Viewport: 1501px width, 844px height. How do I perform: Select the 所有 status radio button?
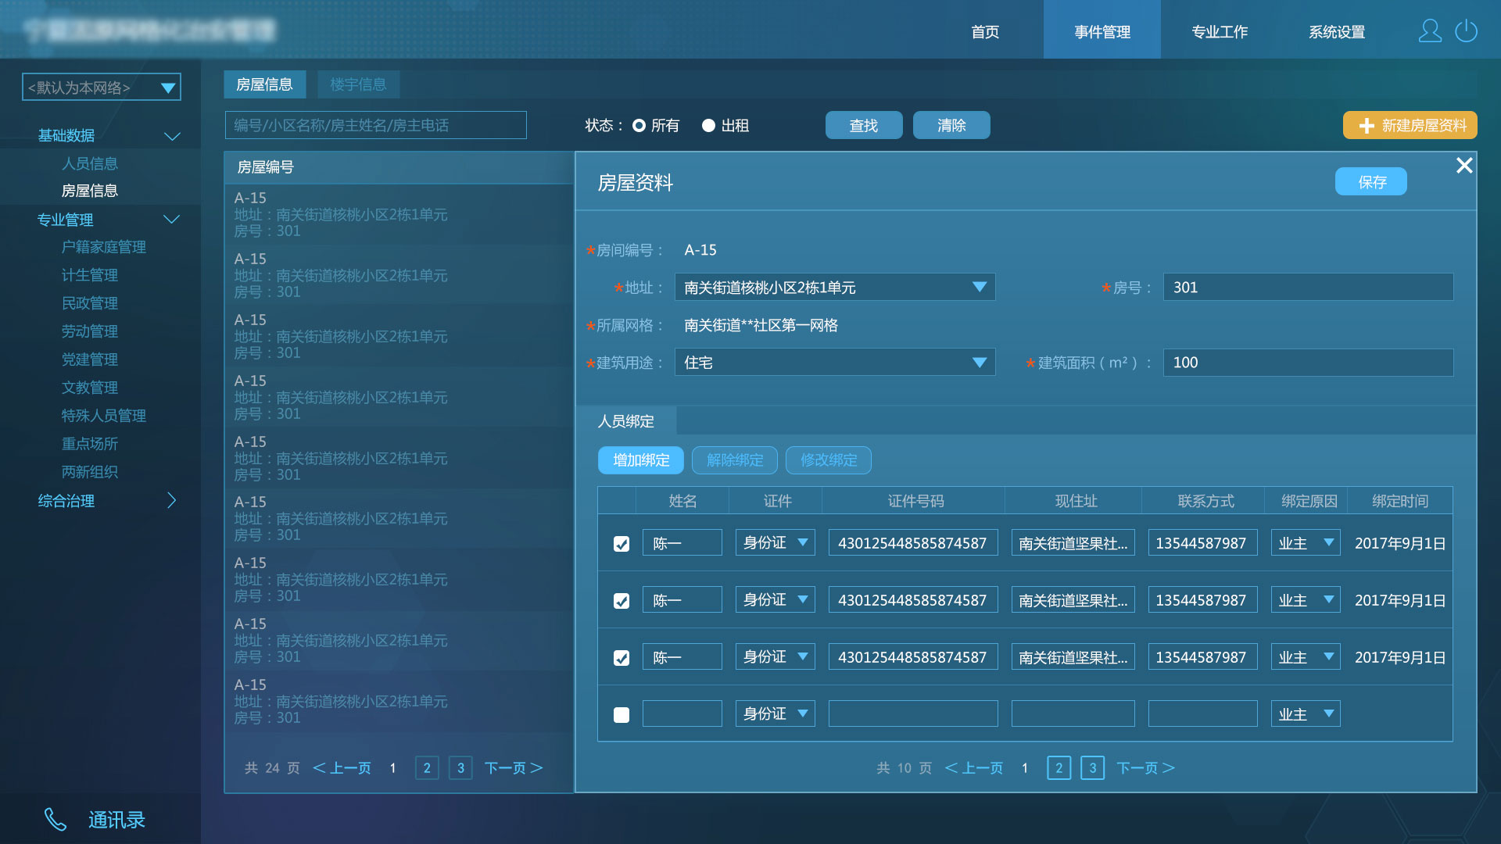coord(639,126)
